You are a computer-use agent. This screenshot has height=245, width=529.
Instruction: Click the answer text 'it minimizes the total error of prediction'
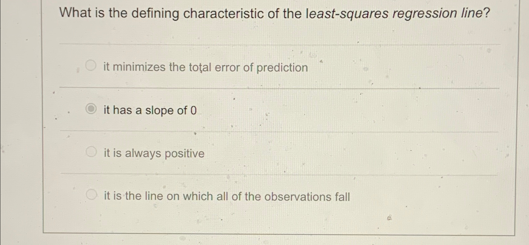[205, 67]
